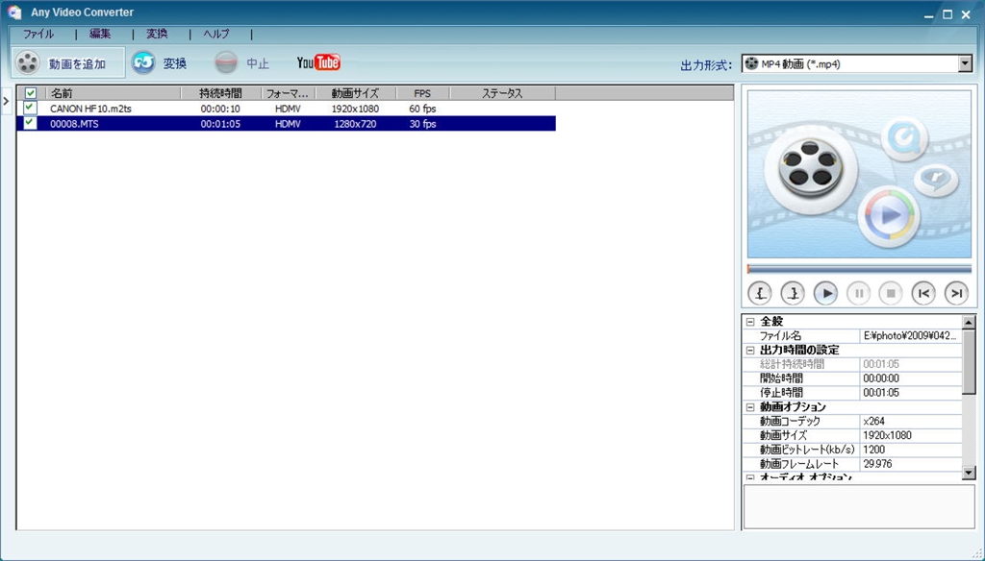This screenshot has height=561, width=985.
Task: Click the preview video thumbnail area
Action: 859,175
